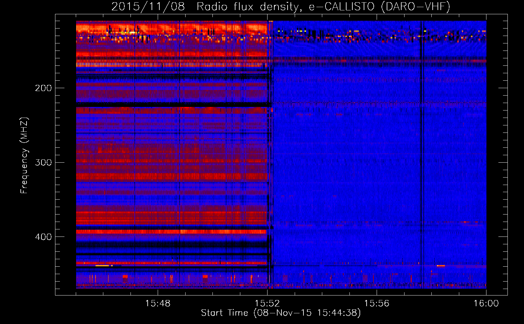Click the 'Frequency (MHZ)' vertical axis label
The width and height of the screenshot is (524, 324).
point(24,156)
